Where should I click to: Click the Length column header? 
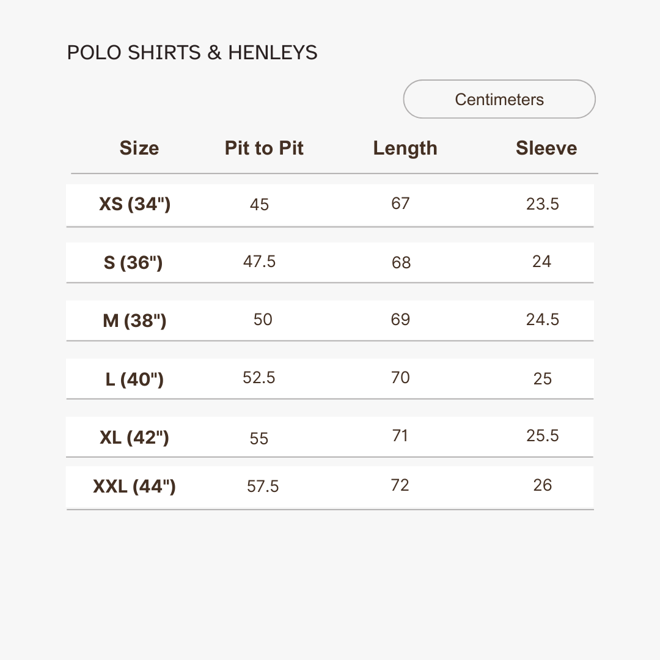405,148
